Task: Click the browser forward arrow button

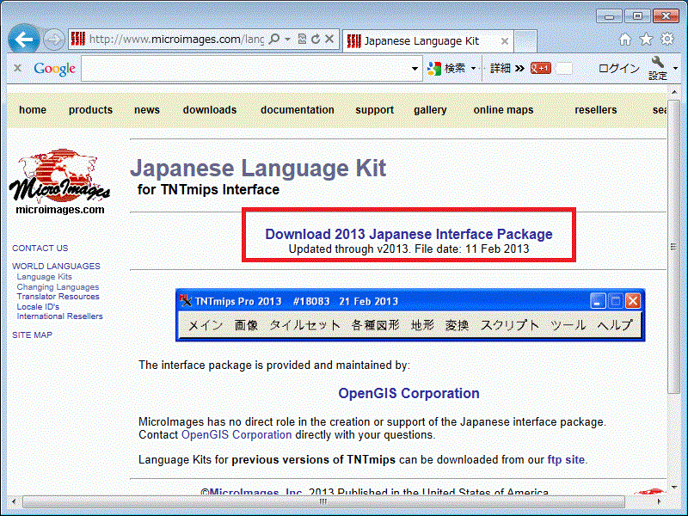Action: pos(54,40)
